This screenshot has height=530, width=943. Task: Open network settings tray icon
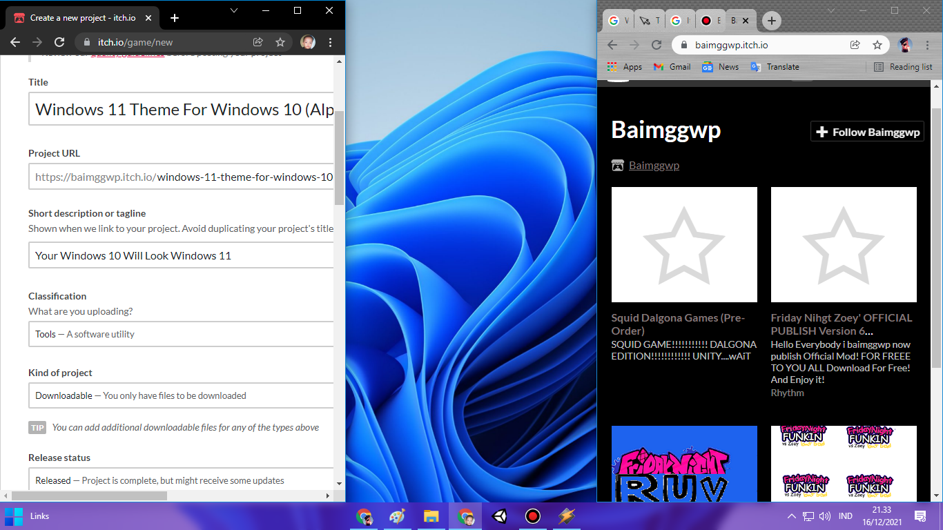(808, 516)
